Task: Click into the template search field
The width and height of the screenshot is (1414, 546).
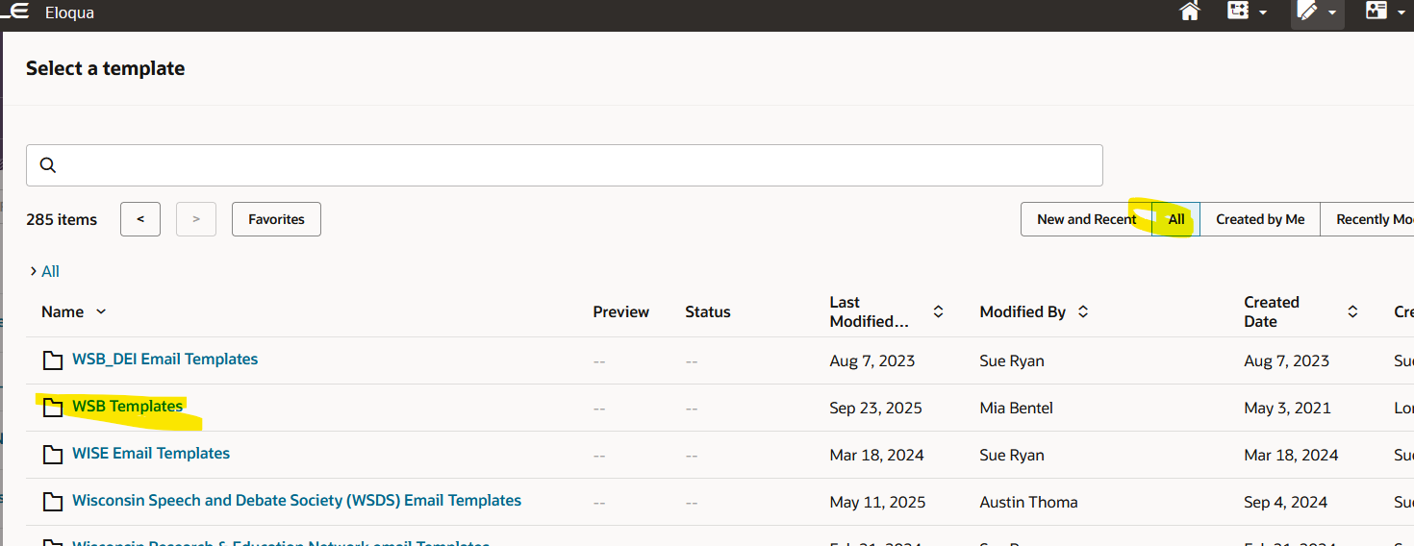Action: point(577,165)
